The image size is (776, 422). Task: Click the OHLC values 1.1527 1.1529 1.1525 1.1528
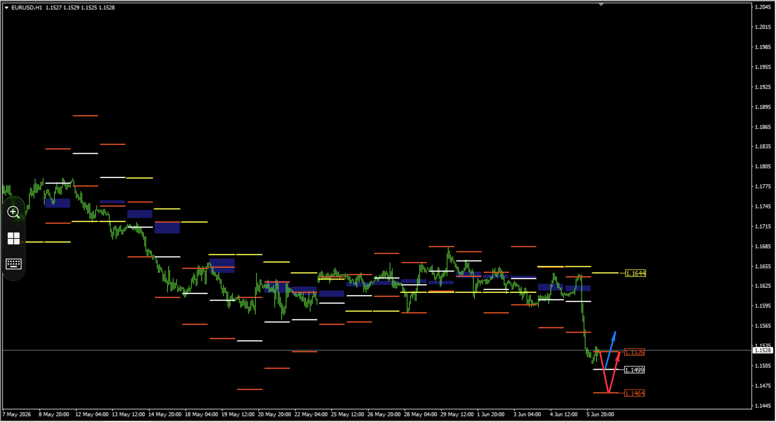click(80, 8)
